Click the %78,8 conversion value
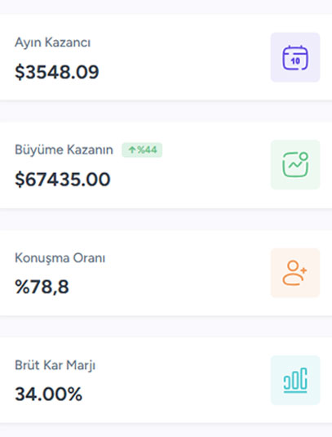This screenshot has height=437, width=332. (x=42, y=287)
